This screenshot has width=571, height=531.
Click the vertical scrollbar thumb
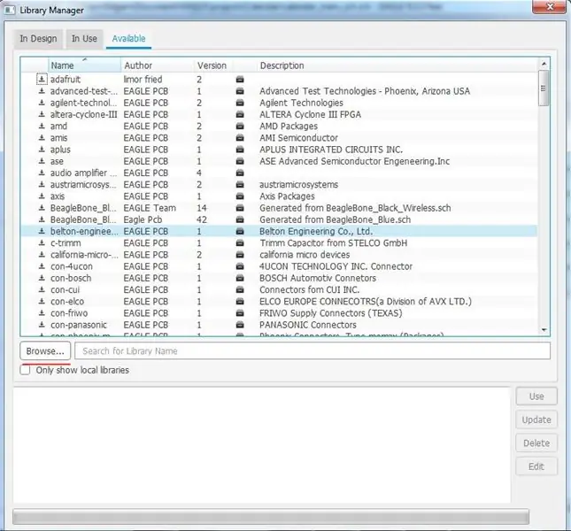(x=544, y=88)
